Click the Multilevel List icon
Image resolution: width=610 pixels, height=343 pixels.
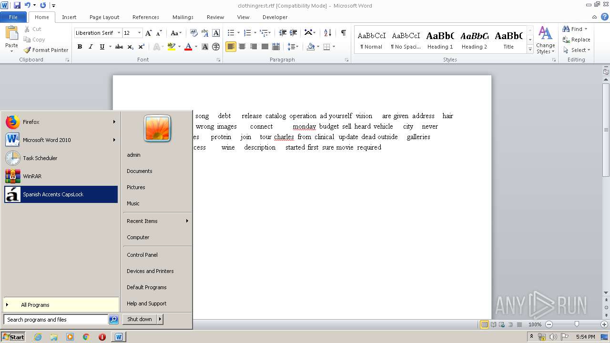pyautogui.click(x=263, y=33)
